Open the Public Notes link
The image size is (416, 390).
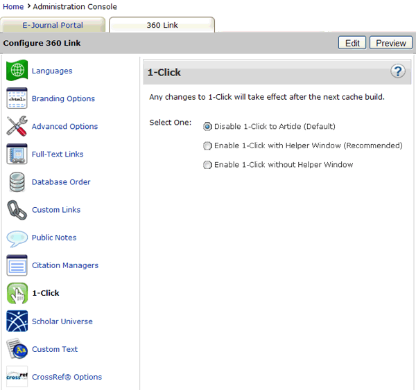click(x=54, y=238)
